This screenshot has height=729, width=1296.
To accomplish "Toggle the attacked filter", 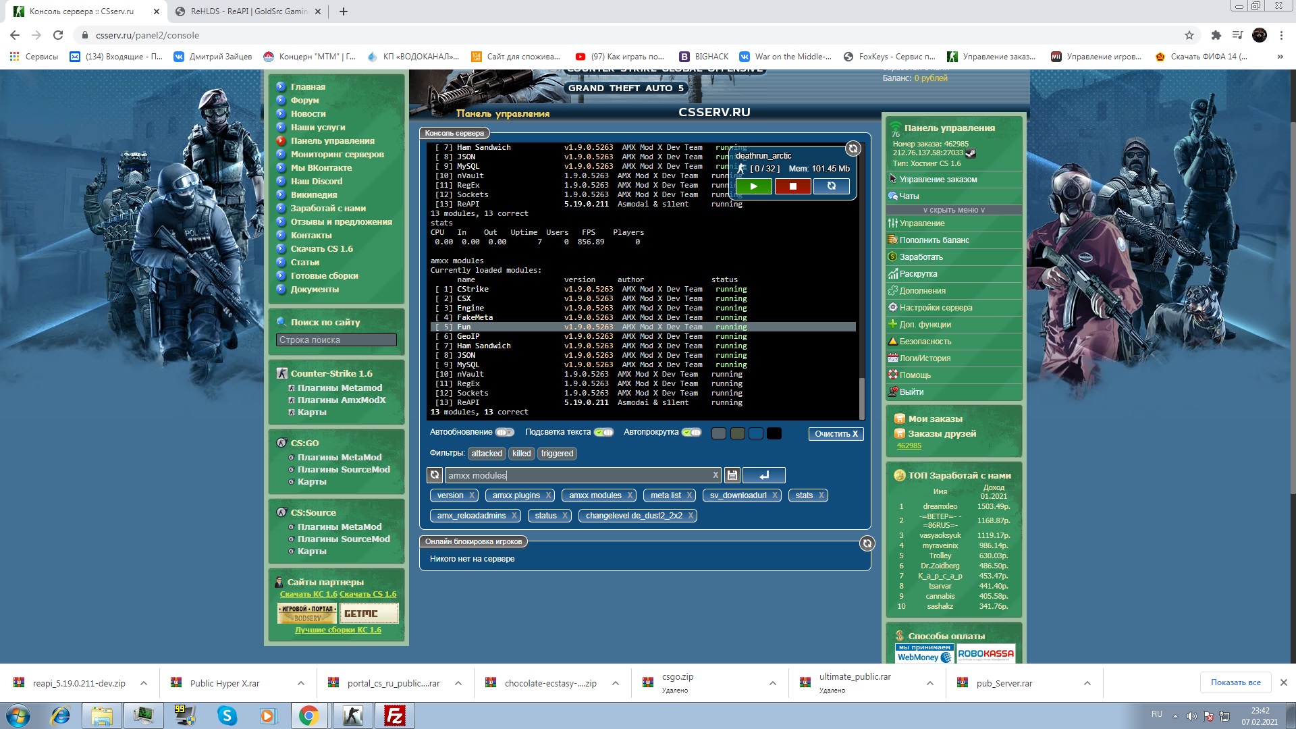I will 487,454.
